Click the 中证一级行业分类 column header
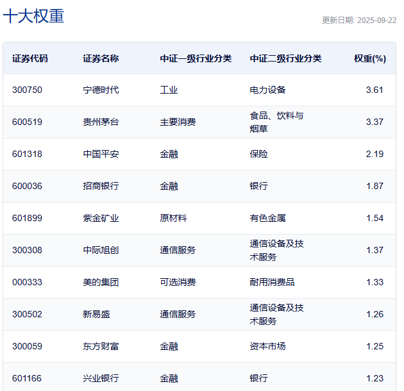404x391 pixels. [196, 58]
